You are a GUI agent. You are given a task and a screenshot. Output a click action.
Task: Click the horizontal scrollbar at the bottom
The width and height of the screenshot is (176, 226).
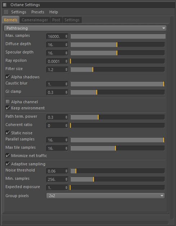[85, 223]
